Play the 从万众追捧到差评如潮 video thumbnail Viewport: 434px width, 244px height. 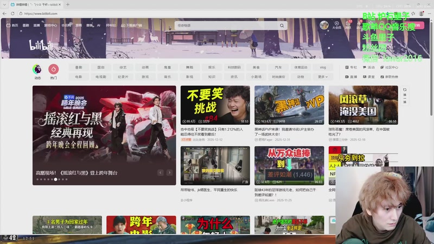(x=289, y=165)
